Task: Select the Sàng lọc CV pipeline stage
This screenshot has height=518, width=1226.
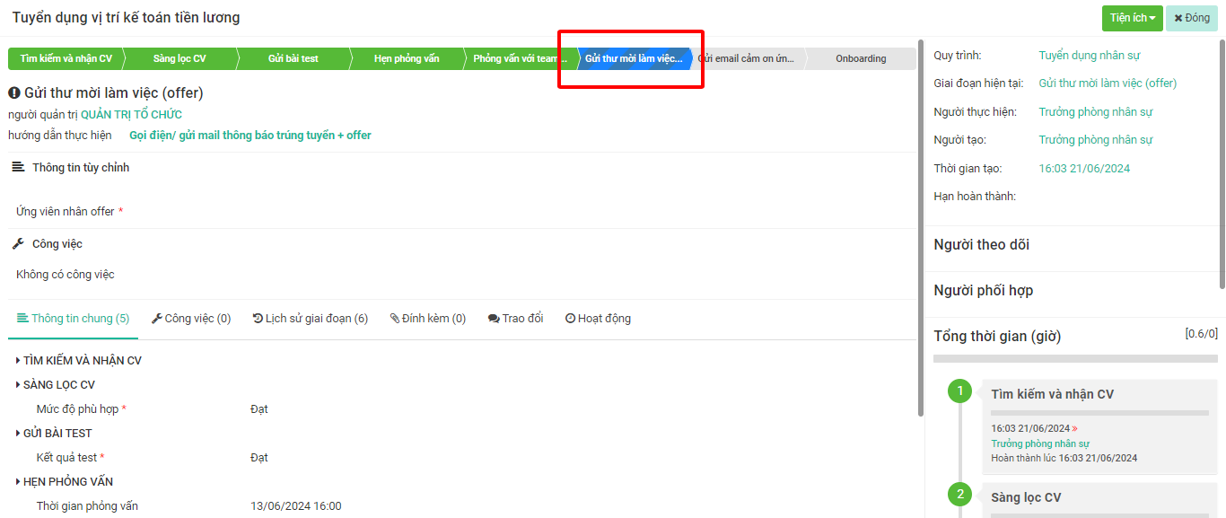Action: [180, 59]
